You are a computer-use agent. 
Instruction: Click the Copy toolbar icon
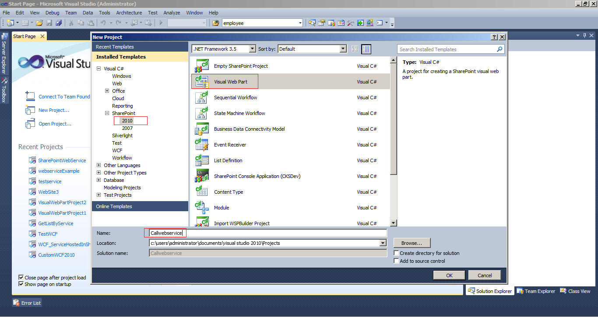81,23
